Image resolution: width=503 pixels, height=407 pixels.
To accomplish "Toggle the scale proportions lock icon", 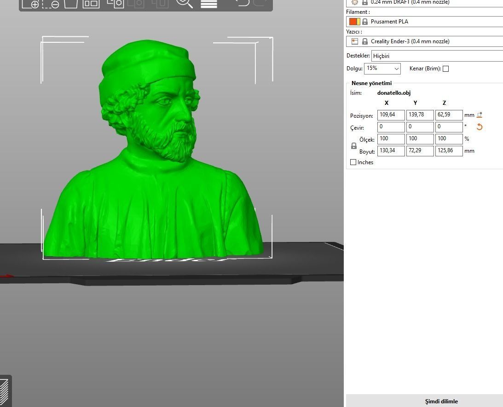I will [354, 146].
